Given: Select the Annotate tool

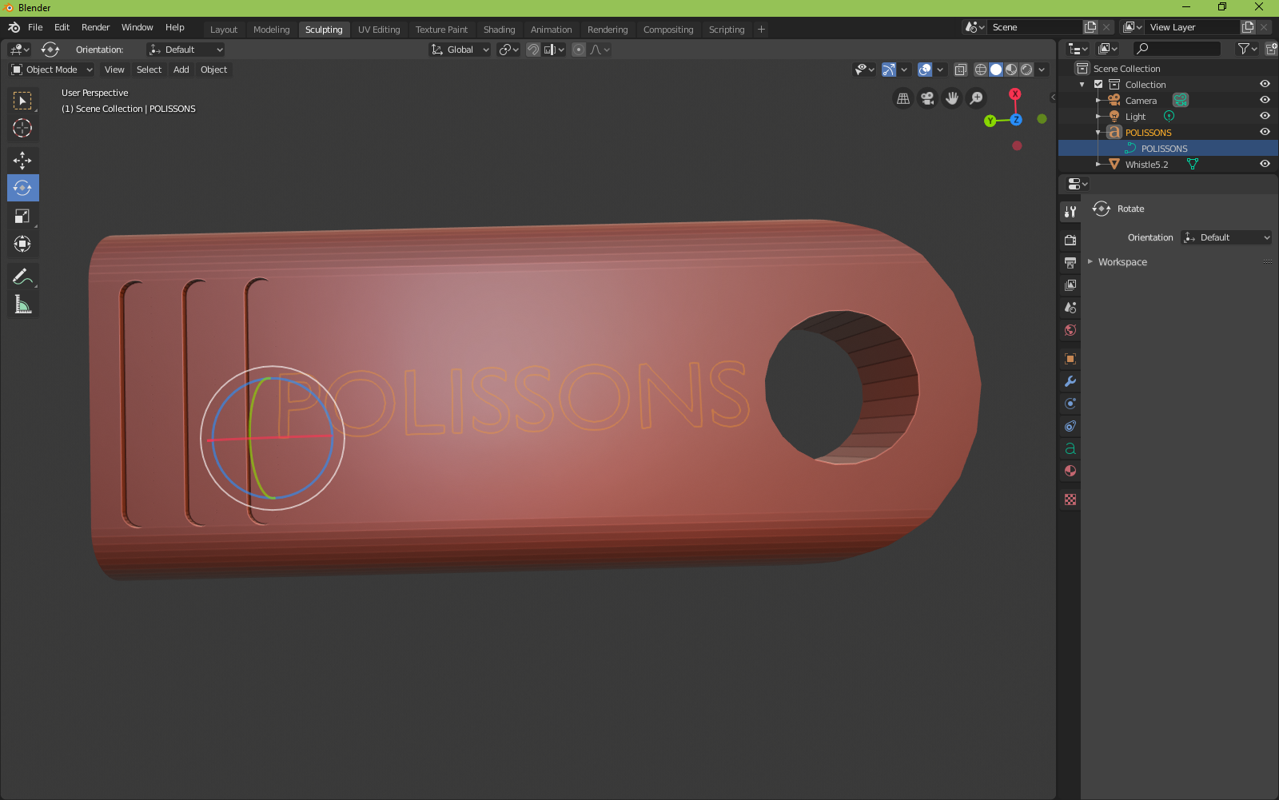Looking at the screenshot, I should tap(22, 277).
